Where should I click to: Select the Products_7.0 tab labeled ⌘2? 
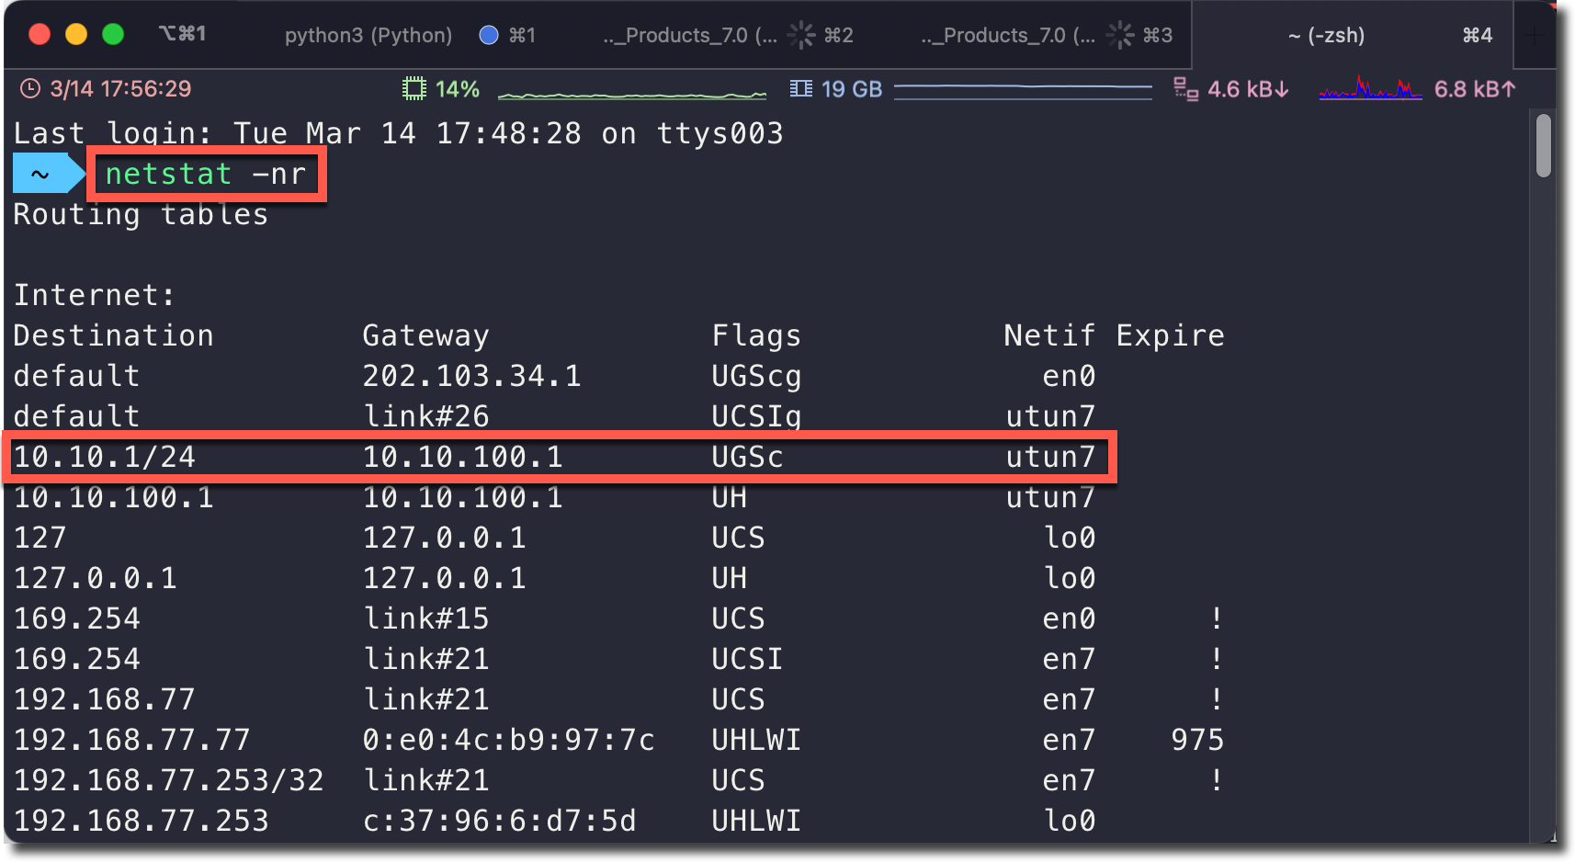[x=689, y=35]
